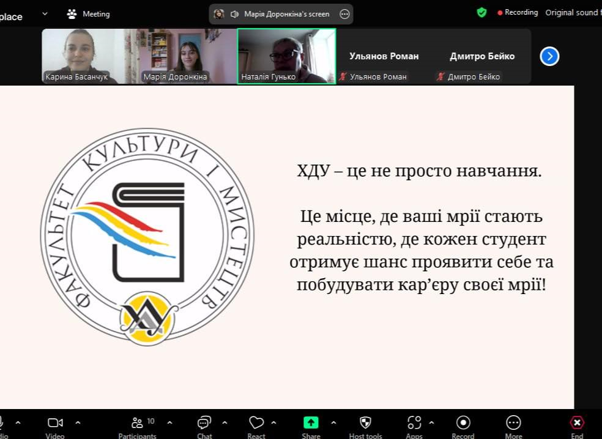The image size is (602, 439).
Task: Click the Факультет культури і мистецтв logo
Action: pos(147,237)
